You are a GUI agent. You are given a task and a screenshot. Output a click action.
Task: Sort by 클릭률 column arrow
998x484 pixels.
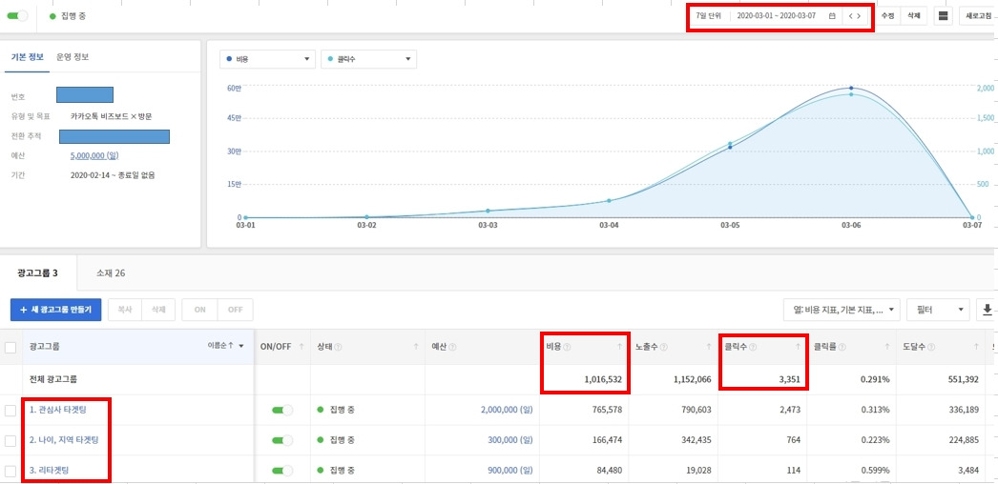(x=887, y=347)
